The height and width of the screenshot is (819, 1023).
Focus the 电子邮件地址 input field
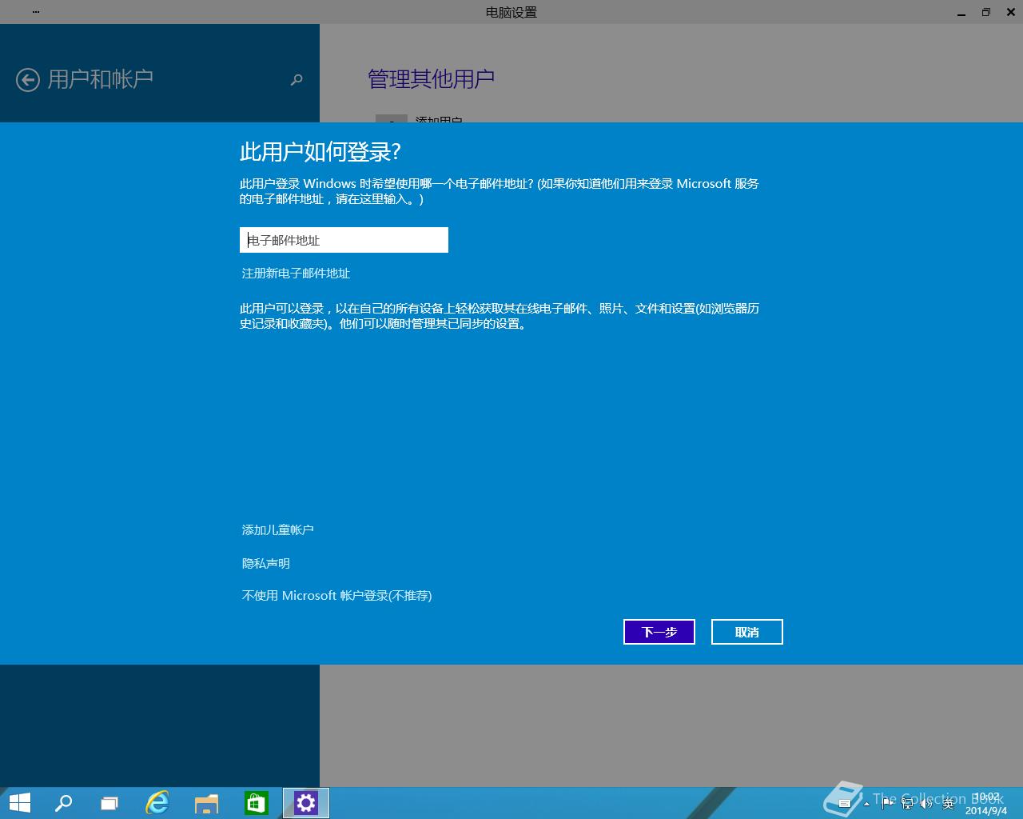[344, 240]
